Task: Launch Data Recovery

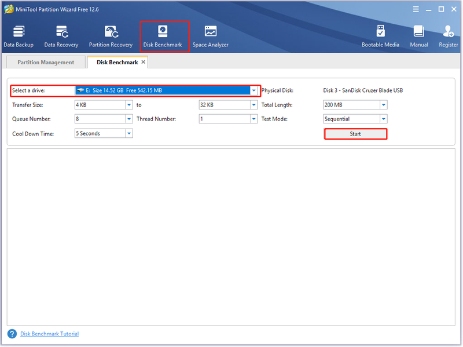Action: point(61,36)
